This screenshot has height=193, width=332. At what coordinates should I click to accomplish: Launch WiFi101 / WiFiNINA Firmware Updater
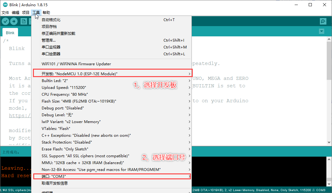[111, 64]
